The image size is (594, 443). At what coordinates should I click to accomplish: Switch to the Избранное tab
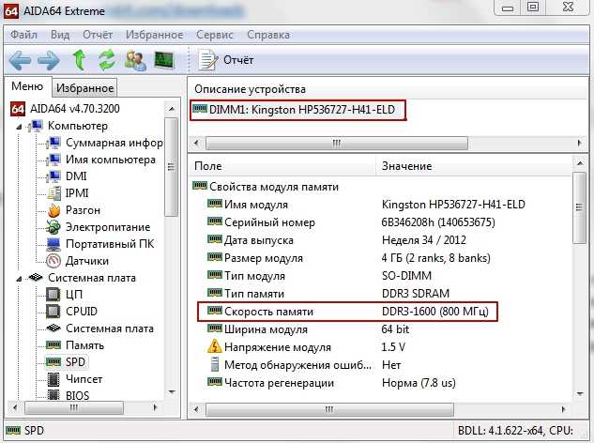pos(84,88)
